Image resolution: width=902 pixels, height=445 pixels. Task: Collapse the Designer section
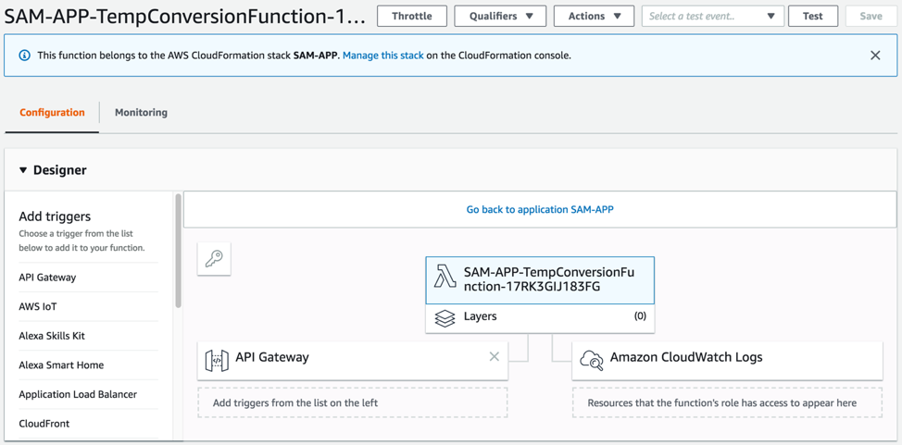pyautogui.click(x=23, y=170)
